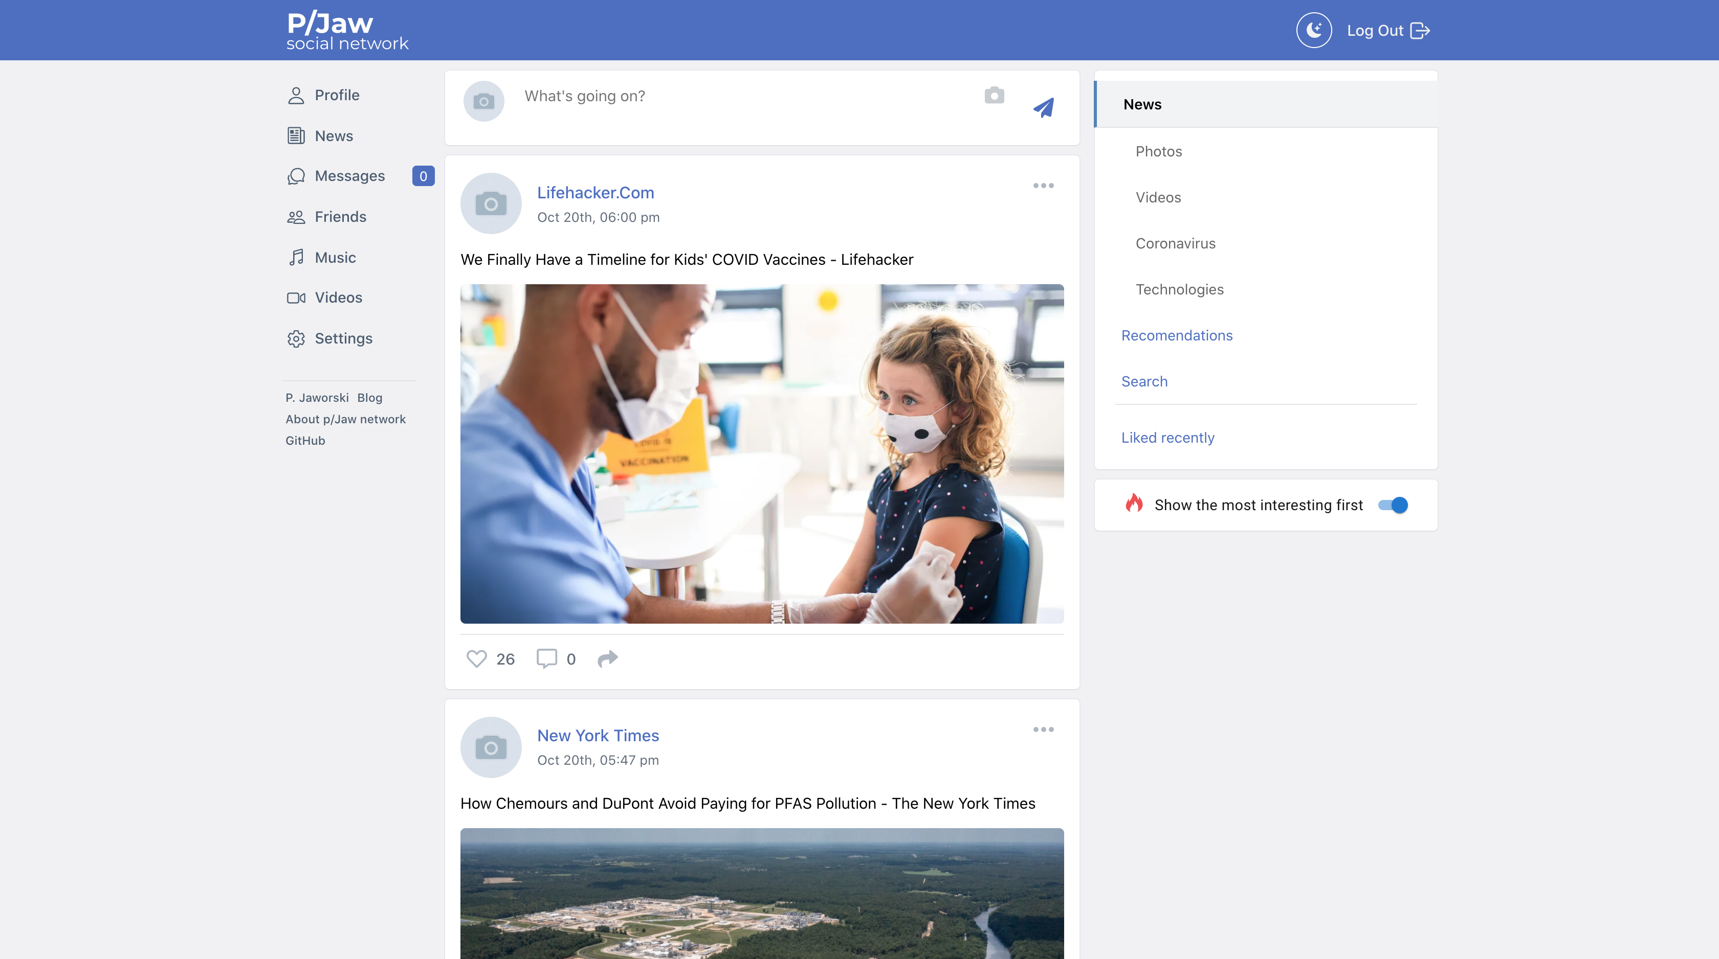Open Music in left sidebar

(322, 258)
